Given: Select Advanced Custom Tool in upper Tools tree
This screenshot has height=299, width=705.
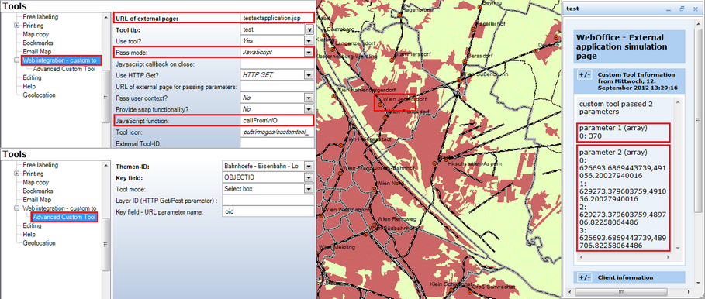Looking at the screenshot, I should pyautogui.click(x=64, y=69).
